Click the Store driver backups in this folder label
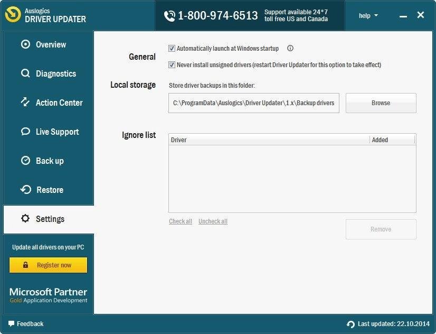Viewport: 436px width, 334px height. coord(212,86)
